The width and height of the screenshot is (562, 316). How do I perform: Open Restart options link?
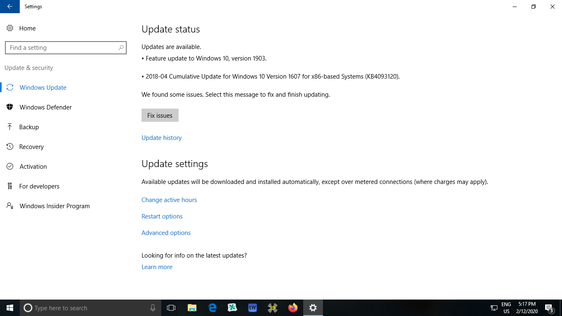tap(162, 216)
